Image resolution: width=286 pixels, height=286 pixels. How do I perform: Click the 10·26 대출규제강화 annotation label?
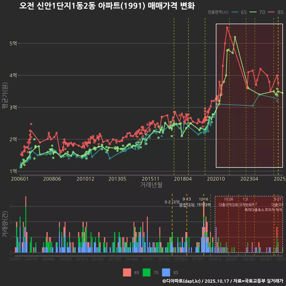tap(229, 202)
